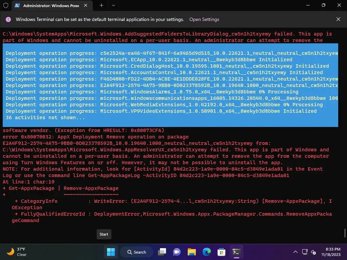Viewport: 347px width, 260px height.
Task: Click the 'software vendor' HRESULT 0x80073CFA line
Action: click(83, 130)
